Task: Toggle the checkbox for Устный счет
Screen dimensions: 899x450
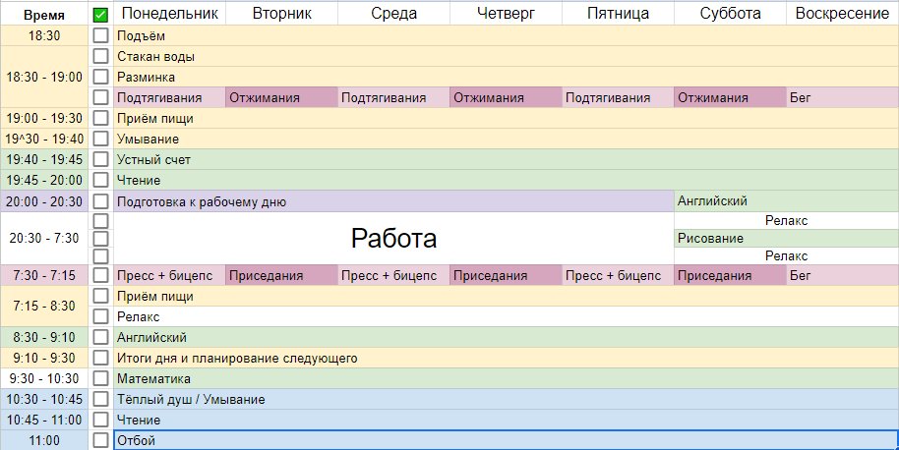Action: pyautogui.click(x=100, y=159)
